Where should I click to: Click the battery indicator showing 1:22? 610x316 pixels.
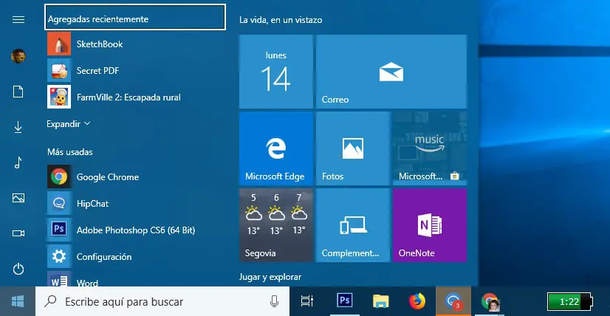coord(570,301)
